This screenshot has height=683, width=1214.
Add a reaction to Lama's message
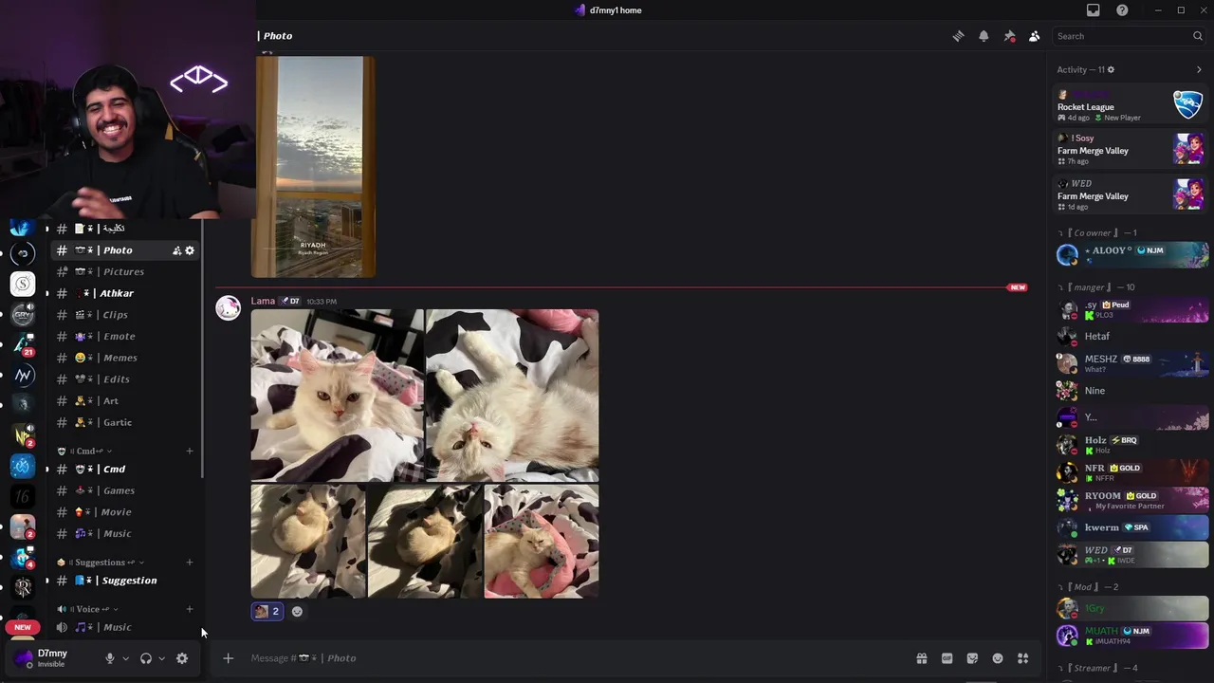click(x=297, y=612)
